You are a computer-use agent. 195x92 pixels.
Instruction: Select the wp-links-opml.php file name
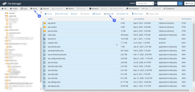(55, 66)
